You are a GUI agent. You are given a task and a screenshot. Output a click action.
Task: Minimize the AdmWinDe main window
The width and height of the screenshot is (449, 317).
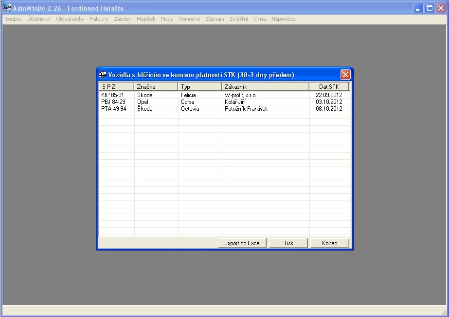click(x=418, y=8)
